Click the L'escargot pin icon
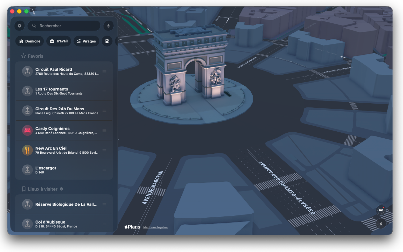The width and height of the screenshot is (403, 252). pos(27,170)
